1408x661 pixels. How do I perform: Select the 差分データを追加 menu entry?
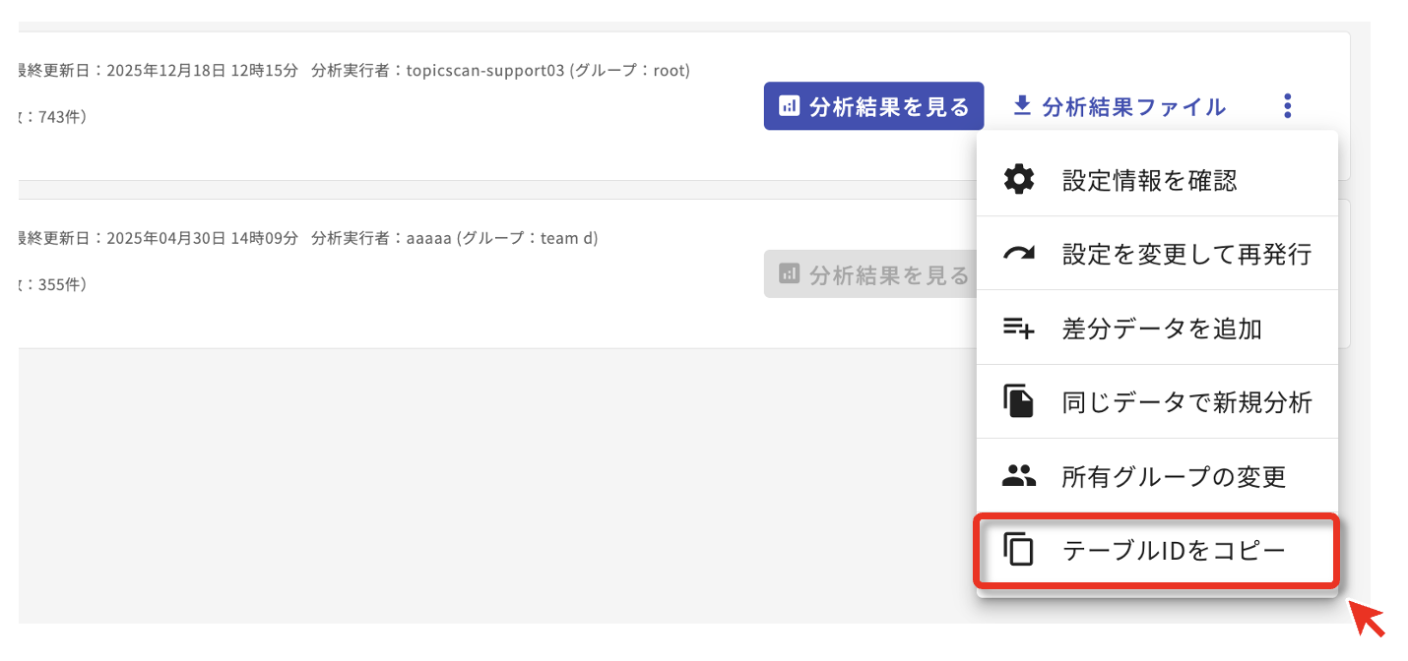tap(1162, 328)
